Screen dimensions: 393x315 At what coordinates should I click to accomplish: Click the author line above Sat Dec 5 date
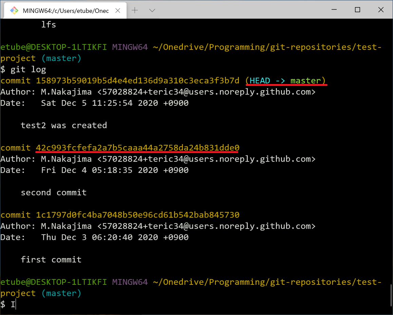pyautogui.click(x=158, y=92)
